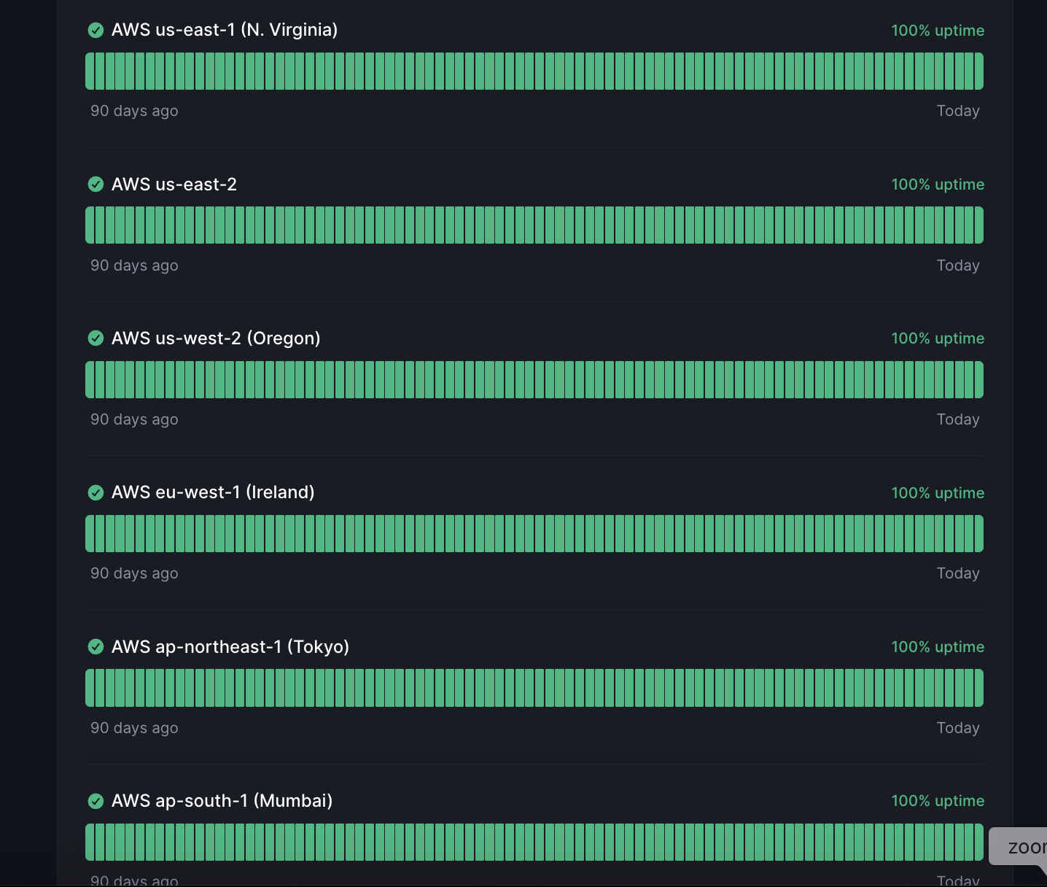Click the status icon next to ap-northeast-1 Tokyo

pos(96,647)
